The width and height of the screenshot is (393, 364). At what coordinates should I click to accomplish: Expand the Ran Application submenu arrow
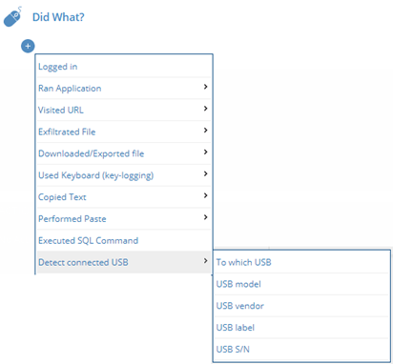tap(205, 87)
